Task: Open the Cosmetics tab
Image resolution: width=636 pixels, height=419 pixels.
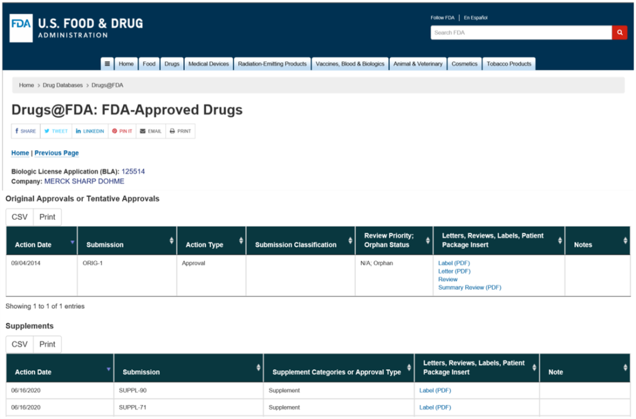Action: pyautogui.click(x=465, y=64)
